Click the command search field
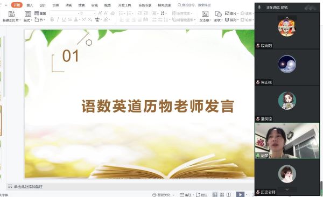The image size is (323, 197). click(x=194, y=5)
